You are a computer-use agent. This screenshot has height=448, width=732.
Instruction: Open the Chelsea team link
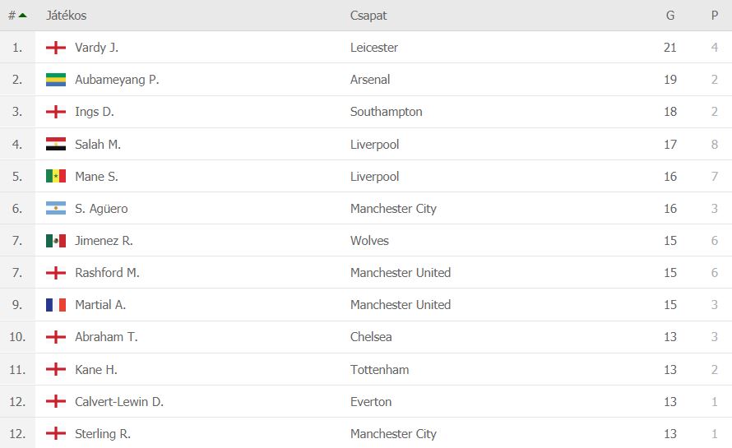(371, 337)
